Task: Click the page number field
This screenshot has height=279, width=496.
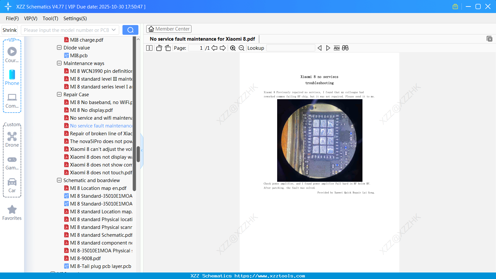Action: point(196,48)
